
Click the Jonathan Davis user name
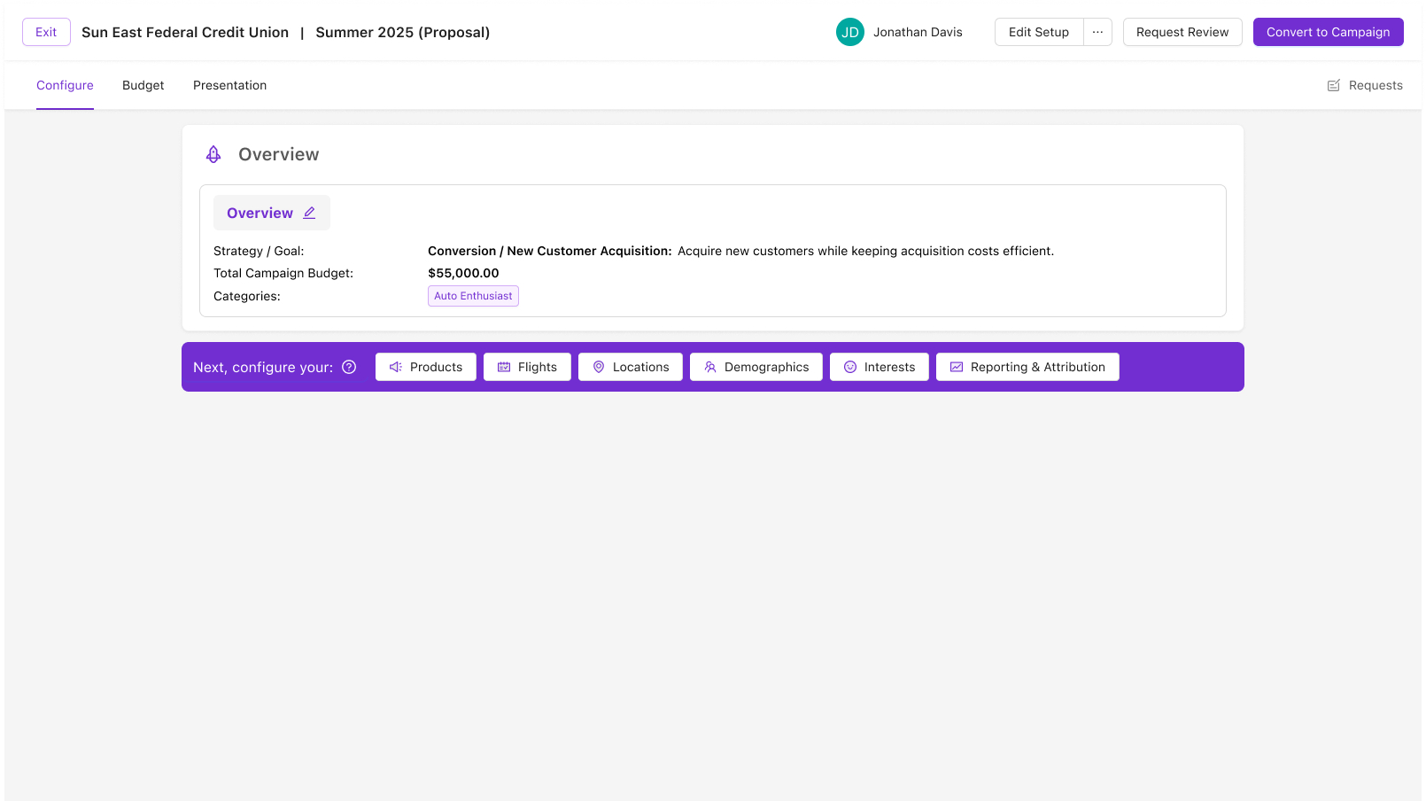point(918,32)
